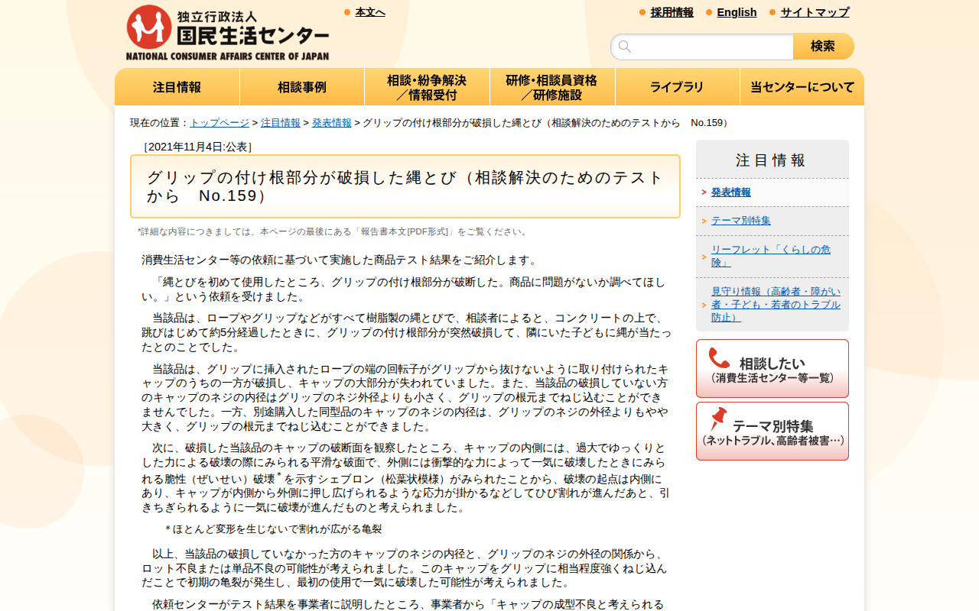Click the National Consumer Affairs Center logo

pos(227,33)
